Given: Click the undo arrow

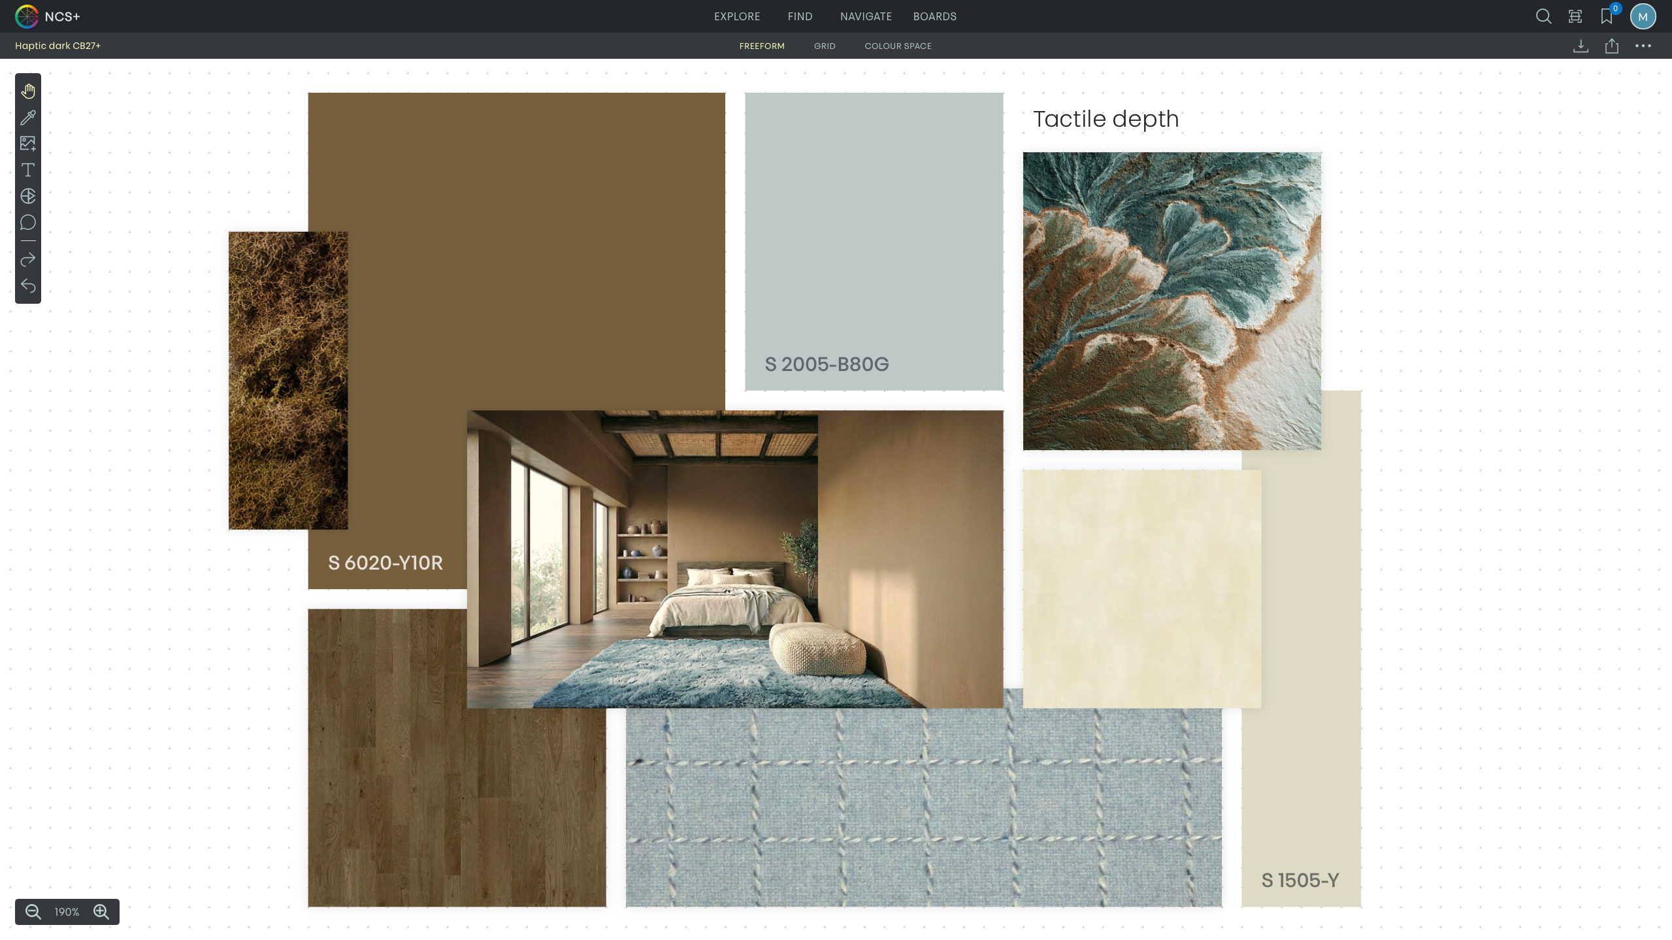Looking at the screenshot, I should click(x=28, y=286).
